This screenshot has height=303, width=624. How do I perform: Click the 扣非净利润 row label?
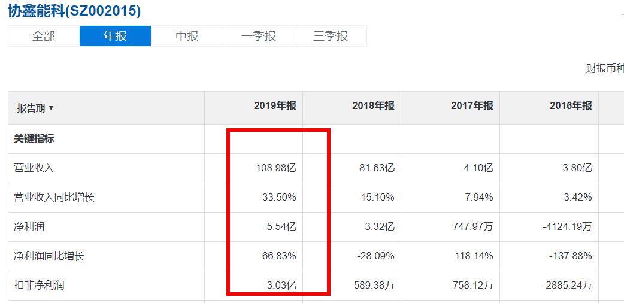tap(39, 285)
